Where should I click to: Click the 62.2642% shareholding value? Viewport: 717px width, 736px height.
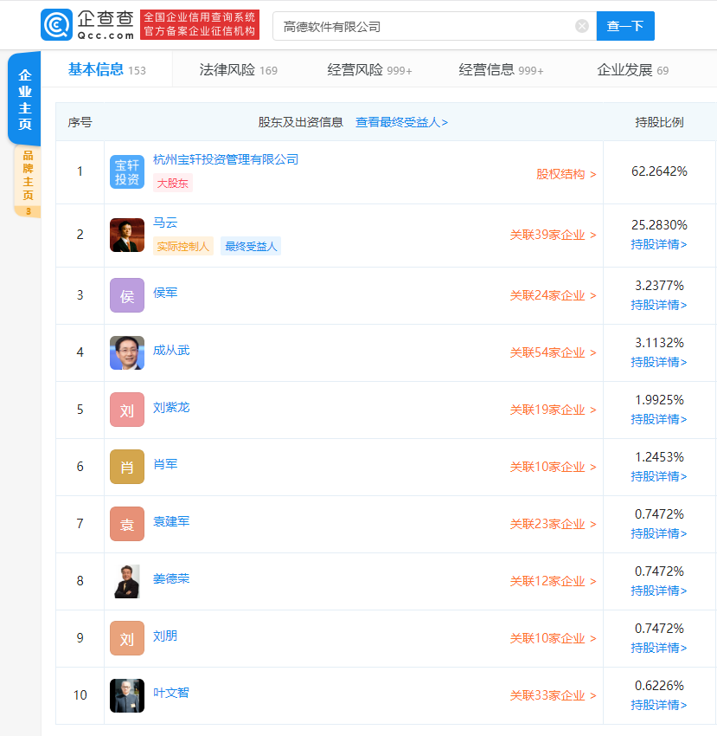tap(659, 171)
